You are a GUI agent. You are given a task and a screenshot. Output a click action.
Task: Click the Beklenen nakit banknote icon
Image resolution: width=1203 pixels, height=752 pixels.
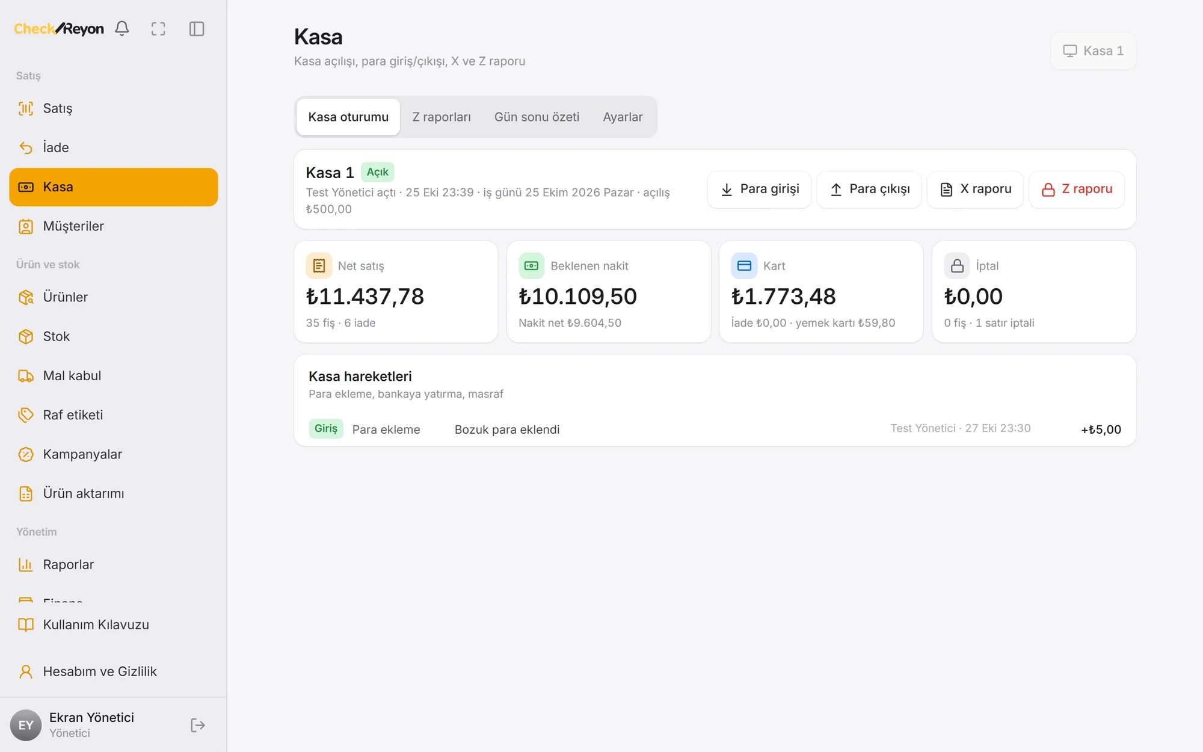point(531,265)
